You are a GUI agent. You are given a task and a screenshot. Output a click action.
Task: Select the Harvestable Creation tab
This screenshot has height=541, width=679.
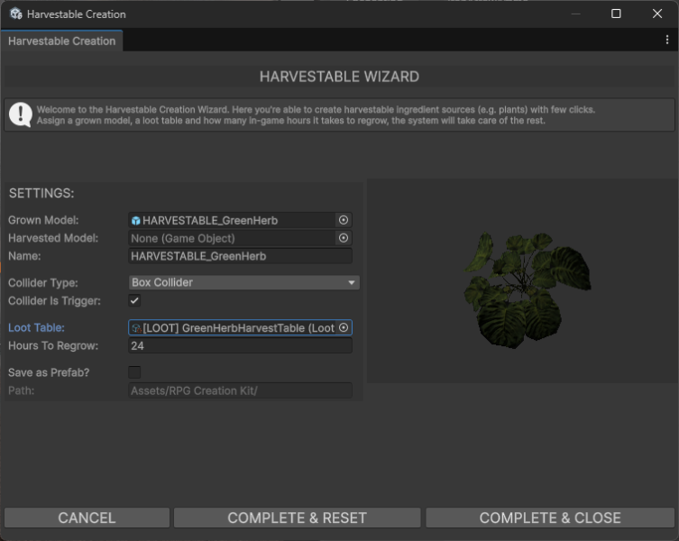[x=62, y=41]
